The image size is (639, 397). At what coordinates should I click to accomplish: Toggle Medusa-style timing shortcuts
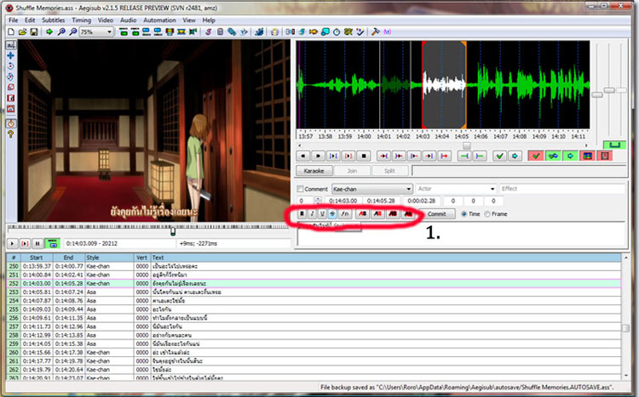604,156
